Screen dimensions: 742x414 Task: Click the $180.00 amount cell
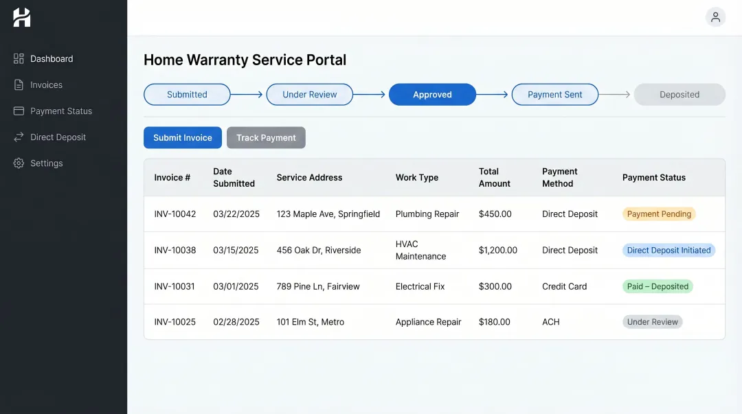point(495,322)
